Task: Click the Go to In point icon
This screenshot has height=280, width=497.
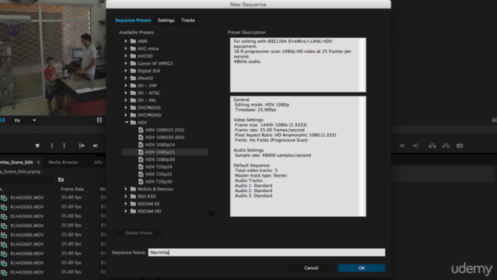Action: 82,145
